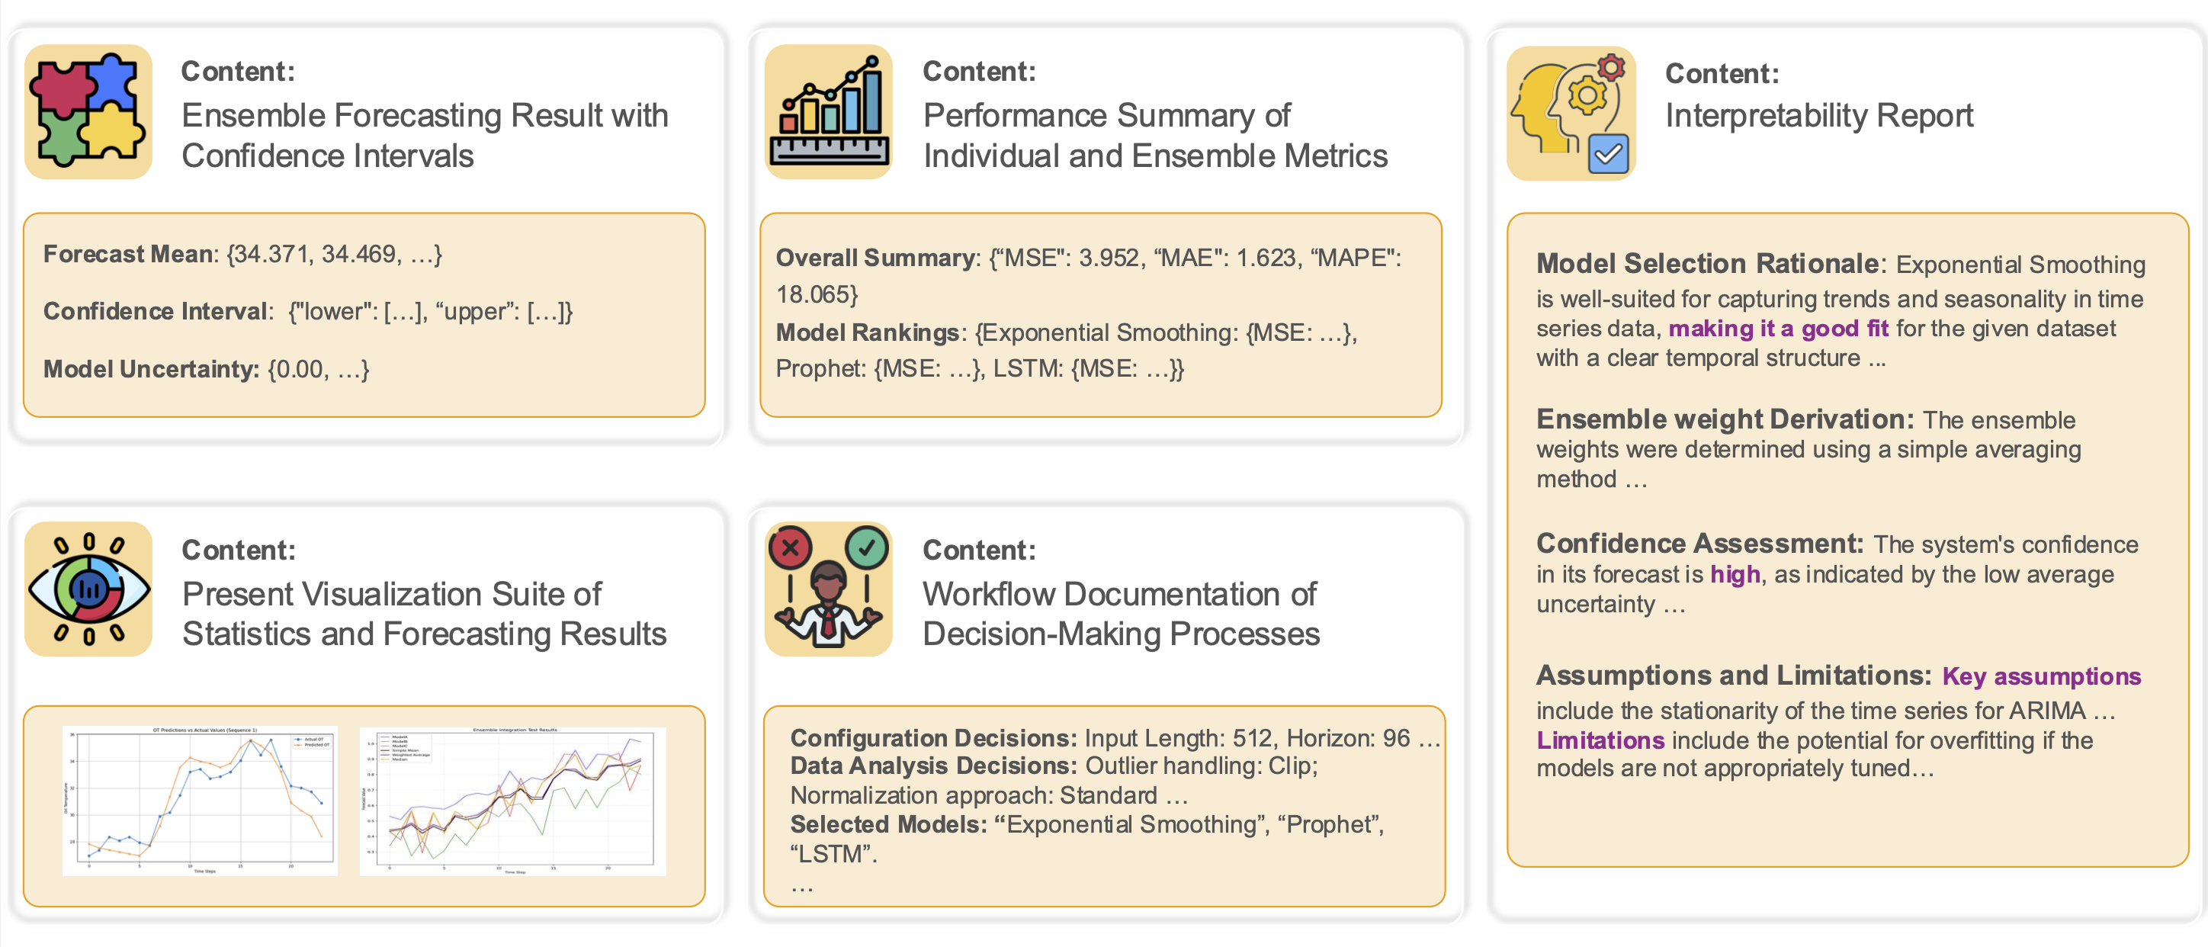This screenshot has height=947, width=2208.
Task: Click the "Ensemble weight Derivation" heading
Action: click(1724, 419)
